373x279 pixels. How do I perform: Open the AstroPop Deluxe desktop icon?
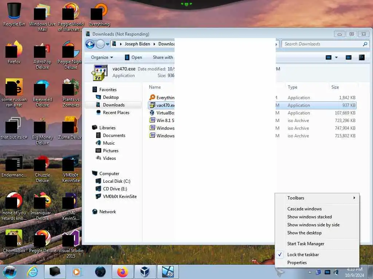click(42, 55)
